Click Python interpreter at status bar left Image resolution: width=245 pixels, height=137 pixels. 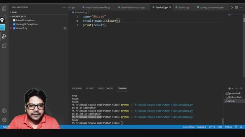point(5,127)
